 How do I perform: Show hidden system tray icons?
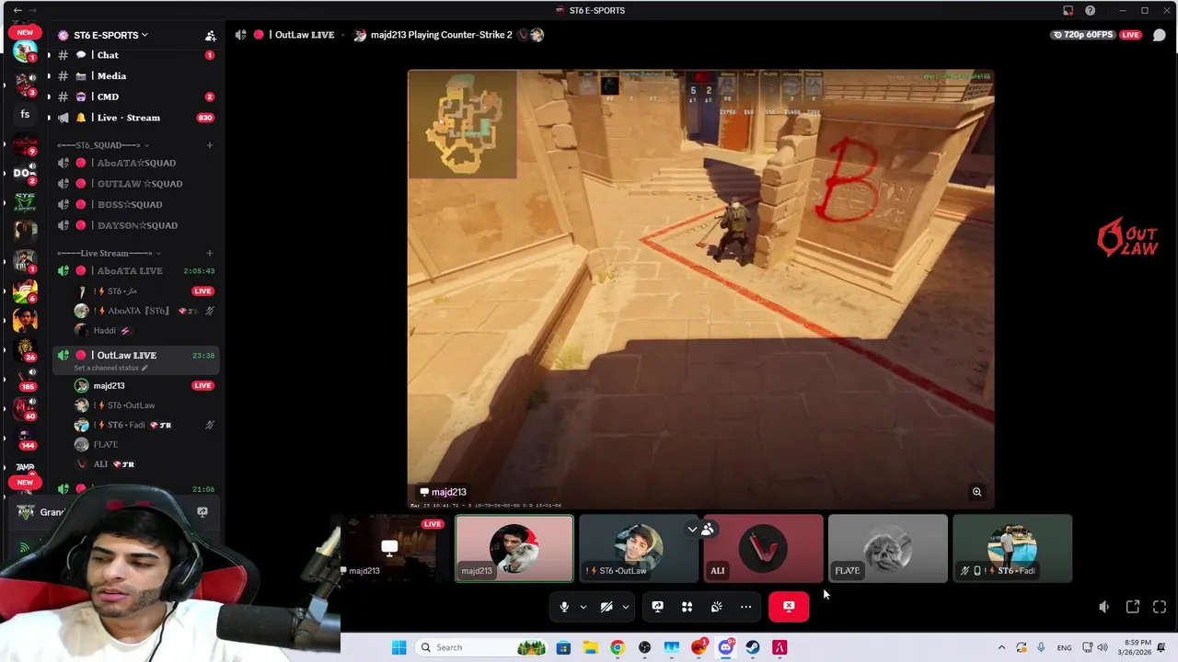coord(1001,647)
